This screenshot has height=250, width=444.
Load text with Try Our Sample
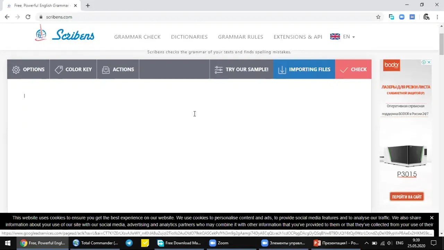[x=241, y=69]
